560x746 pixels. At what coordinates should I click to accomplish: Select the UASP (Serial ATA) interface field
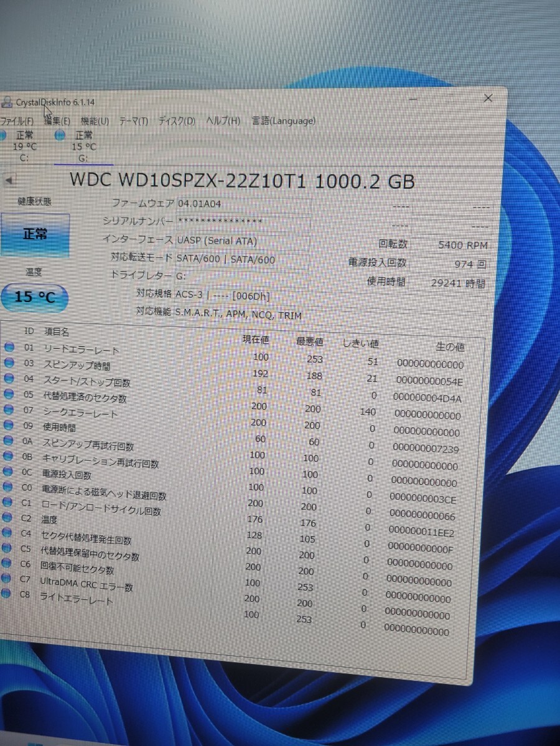[243, 241]
